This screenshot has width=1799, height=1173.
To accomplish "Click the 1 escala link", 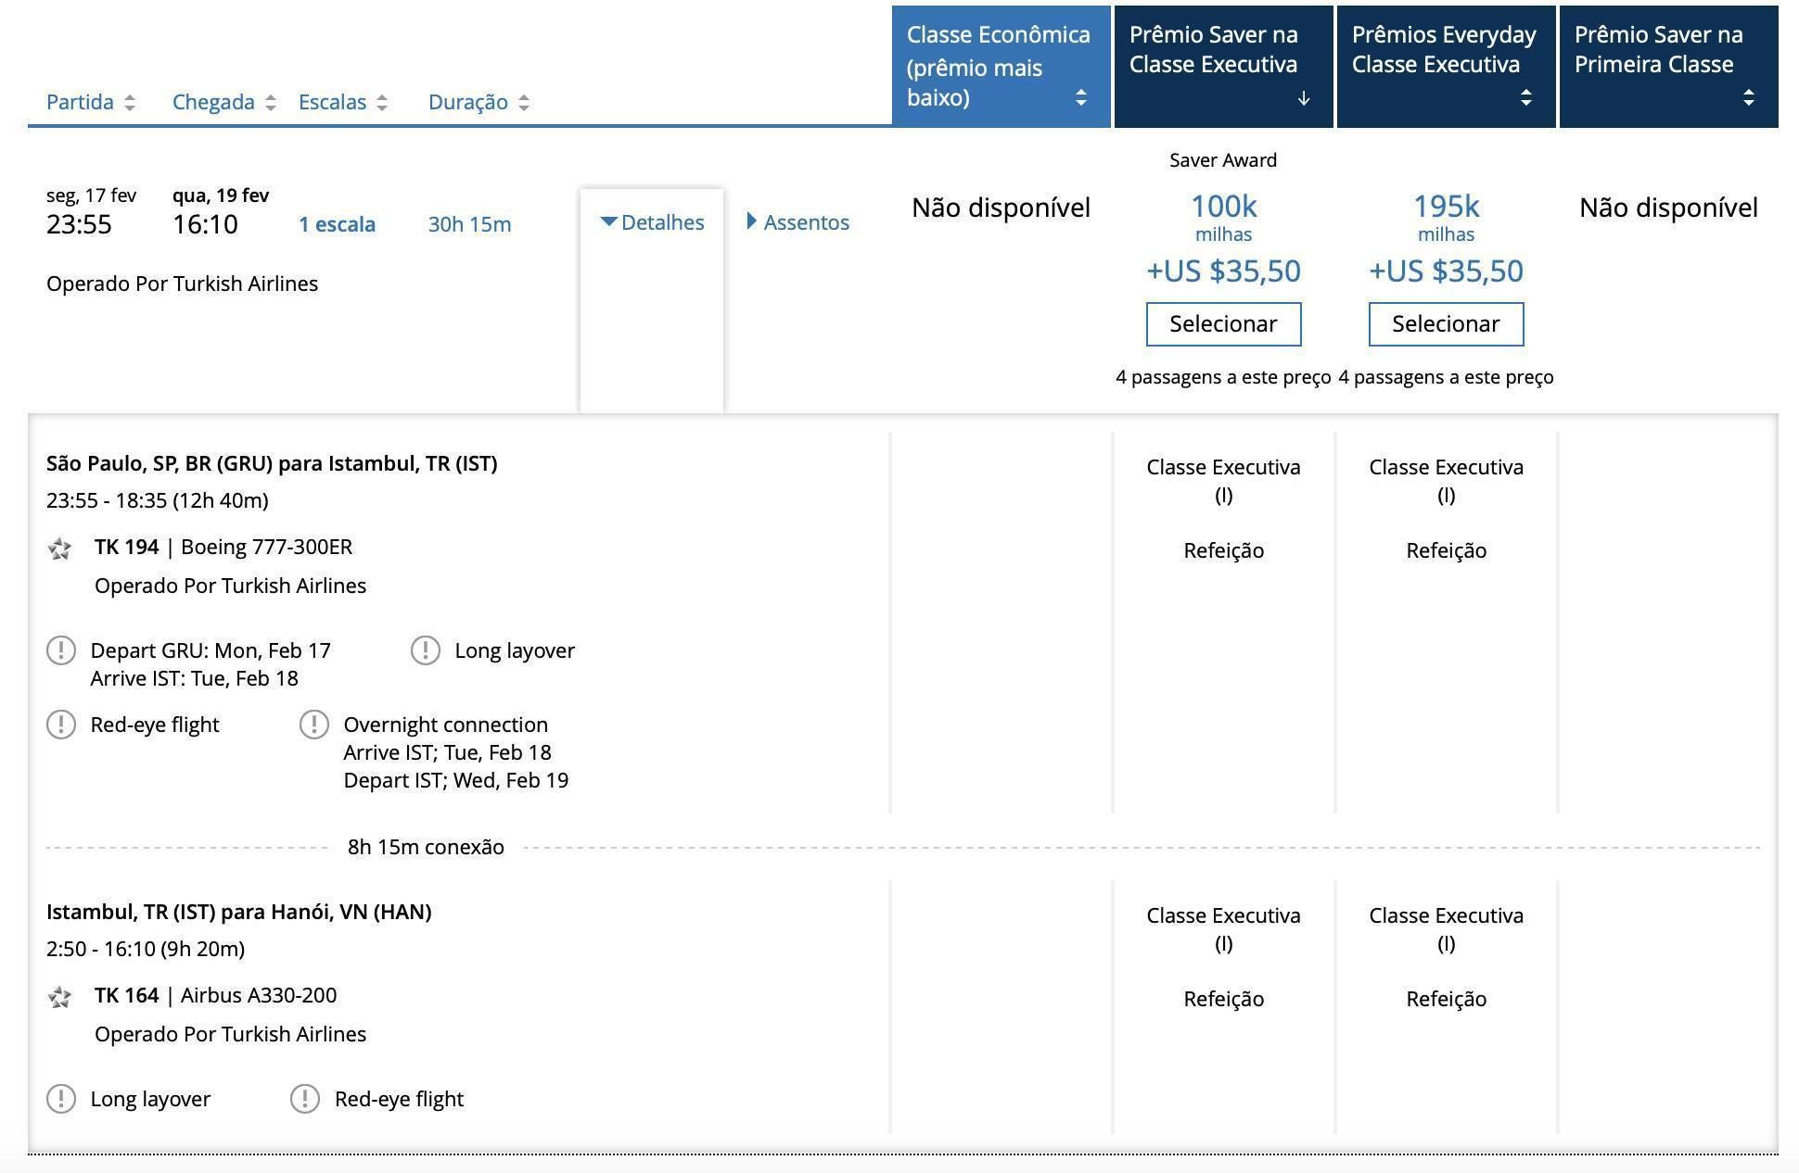I will tap(337, 224).
